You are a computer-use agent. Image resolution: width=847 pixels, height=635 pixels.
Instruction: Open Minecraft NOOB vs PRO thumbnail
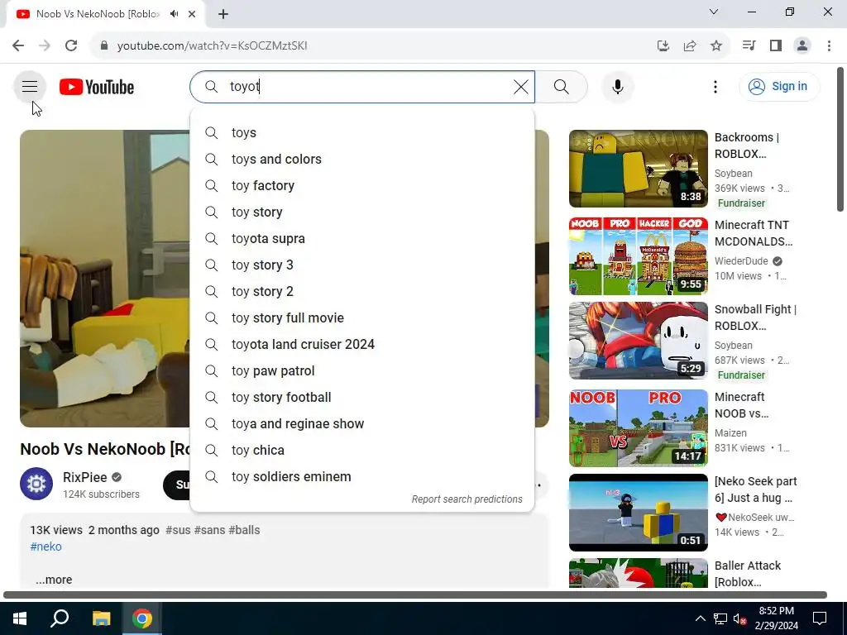[x=638, y=428]
